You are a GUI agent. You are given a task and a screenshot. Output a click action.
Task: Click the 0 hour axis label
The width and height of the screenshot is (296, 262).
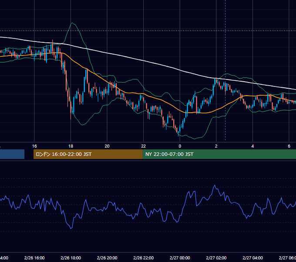point(180,146)
